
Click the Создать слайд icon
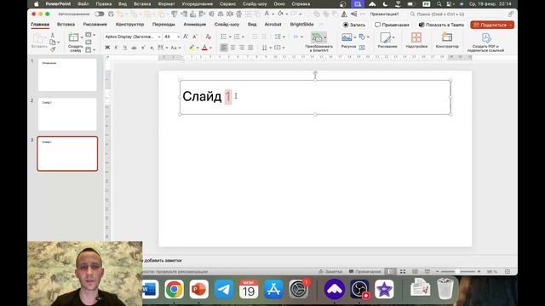(x=74, y=37)
